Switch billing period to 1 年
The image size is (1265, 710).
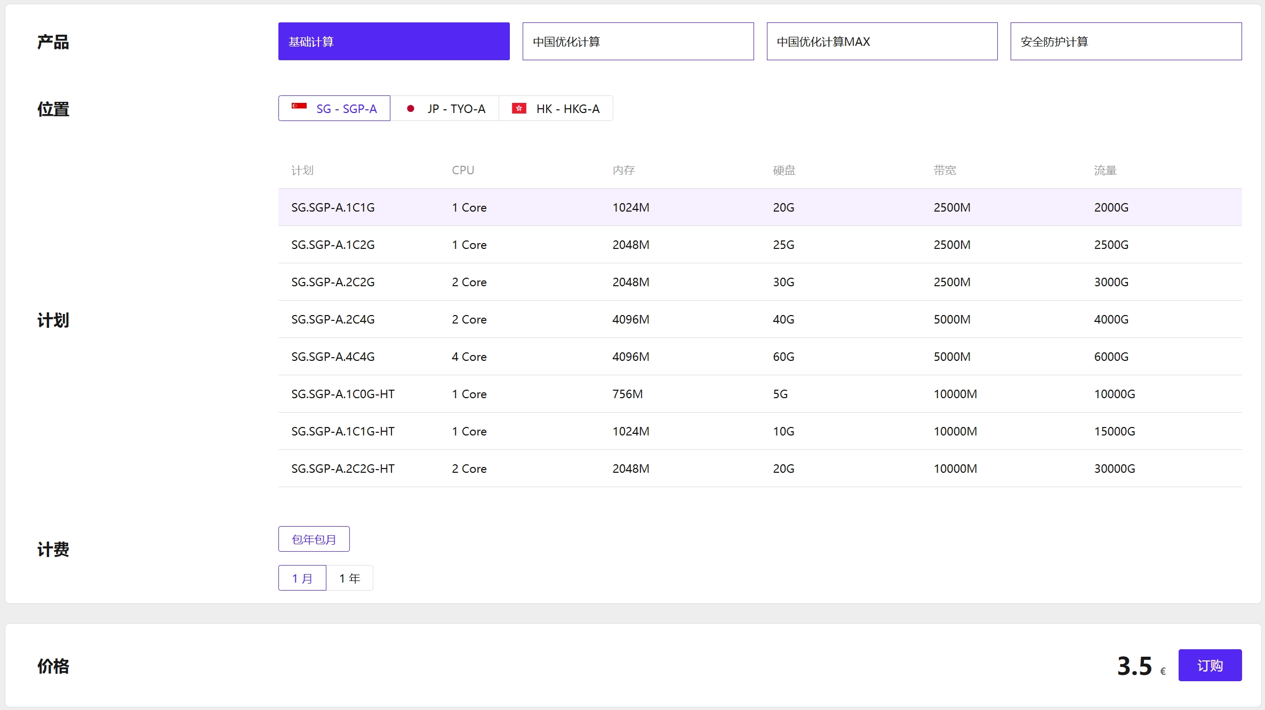point(349,578)
